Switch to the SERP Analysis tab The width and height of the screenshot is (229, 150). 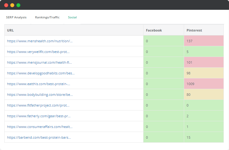(x=16, y=17)
